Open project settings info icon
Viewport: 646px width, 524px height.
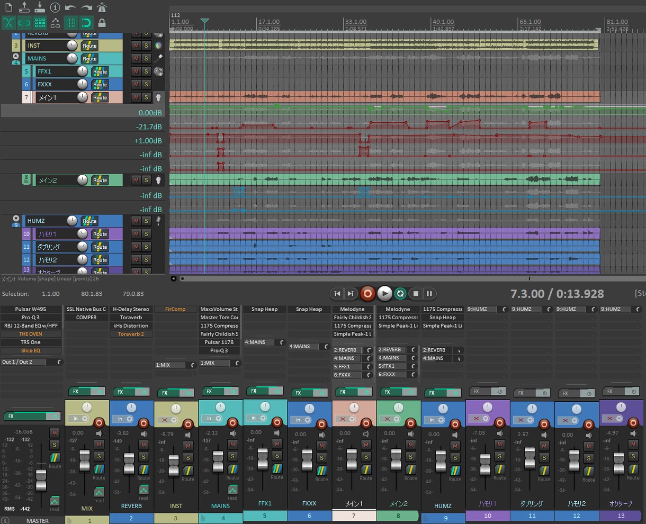pyautogui.click(x=55, y=7)
